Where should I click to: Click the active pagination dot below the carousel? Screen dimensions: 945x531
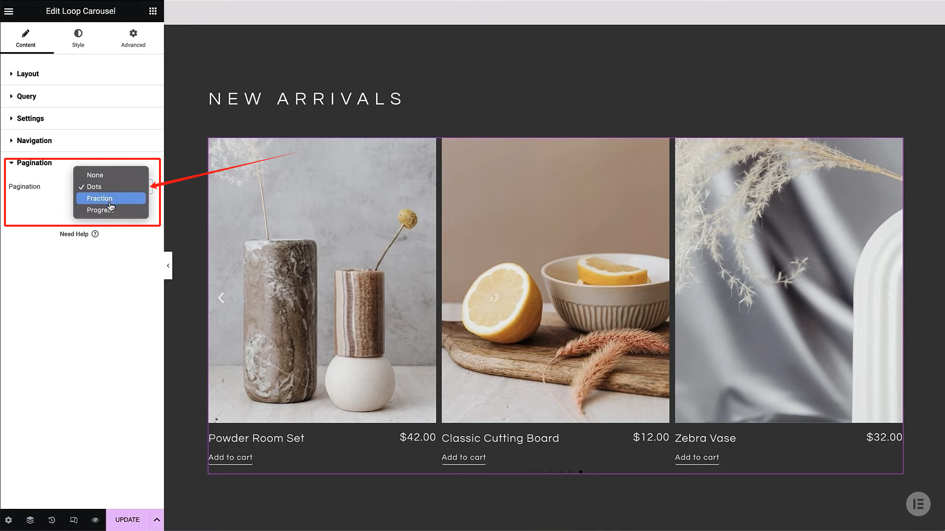coord(581,472)
